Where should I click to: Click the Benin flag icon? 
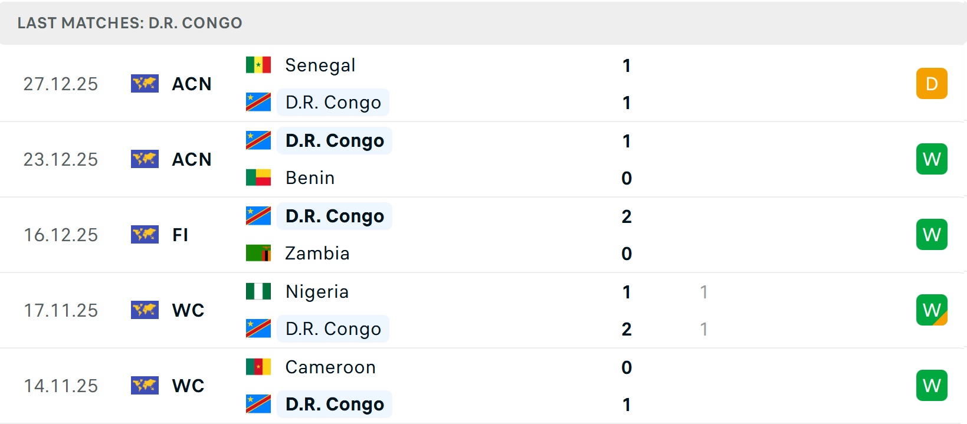point(258,178)
